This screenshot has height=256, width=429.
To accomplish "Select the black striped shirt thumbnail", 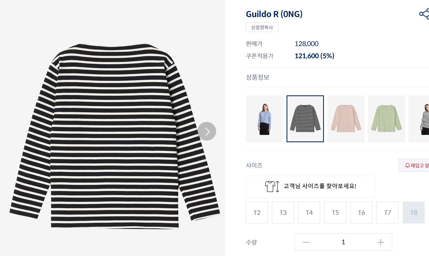I will (305, 119).
